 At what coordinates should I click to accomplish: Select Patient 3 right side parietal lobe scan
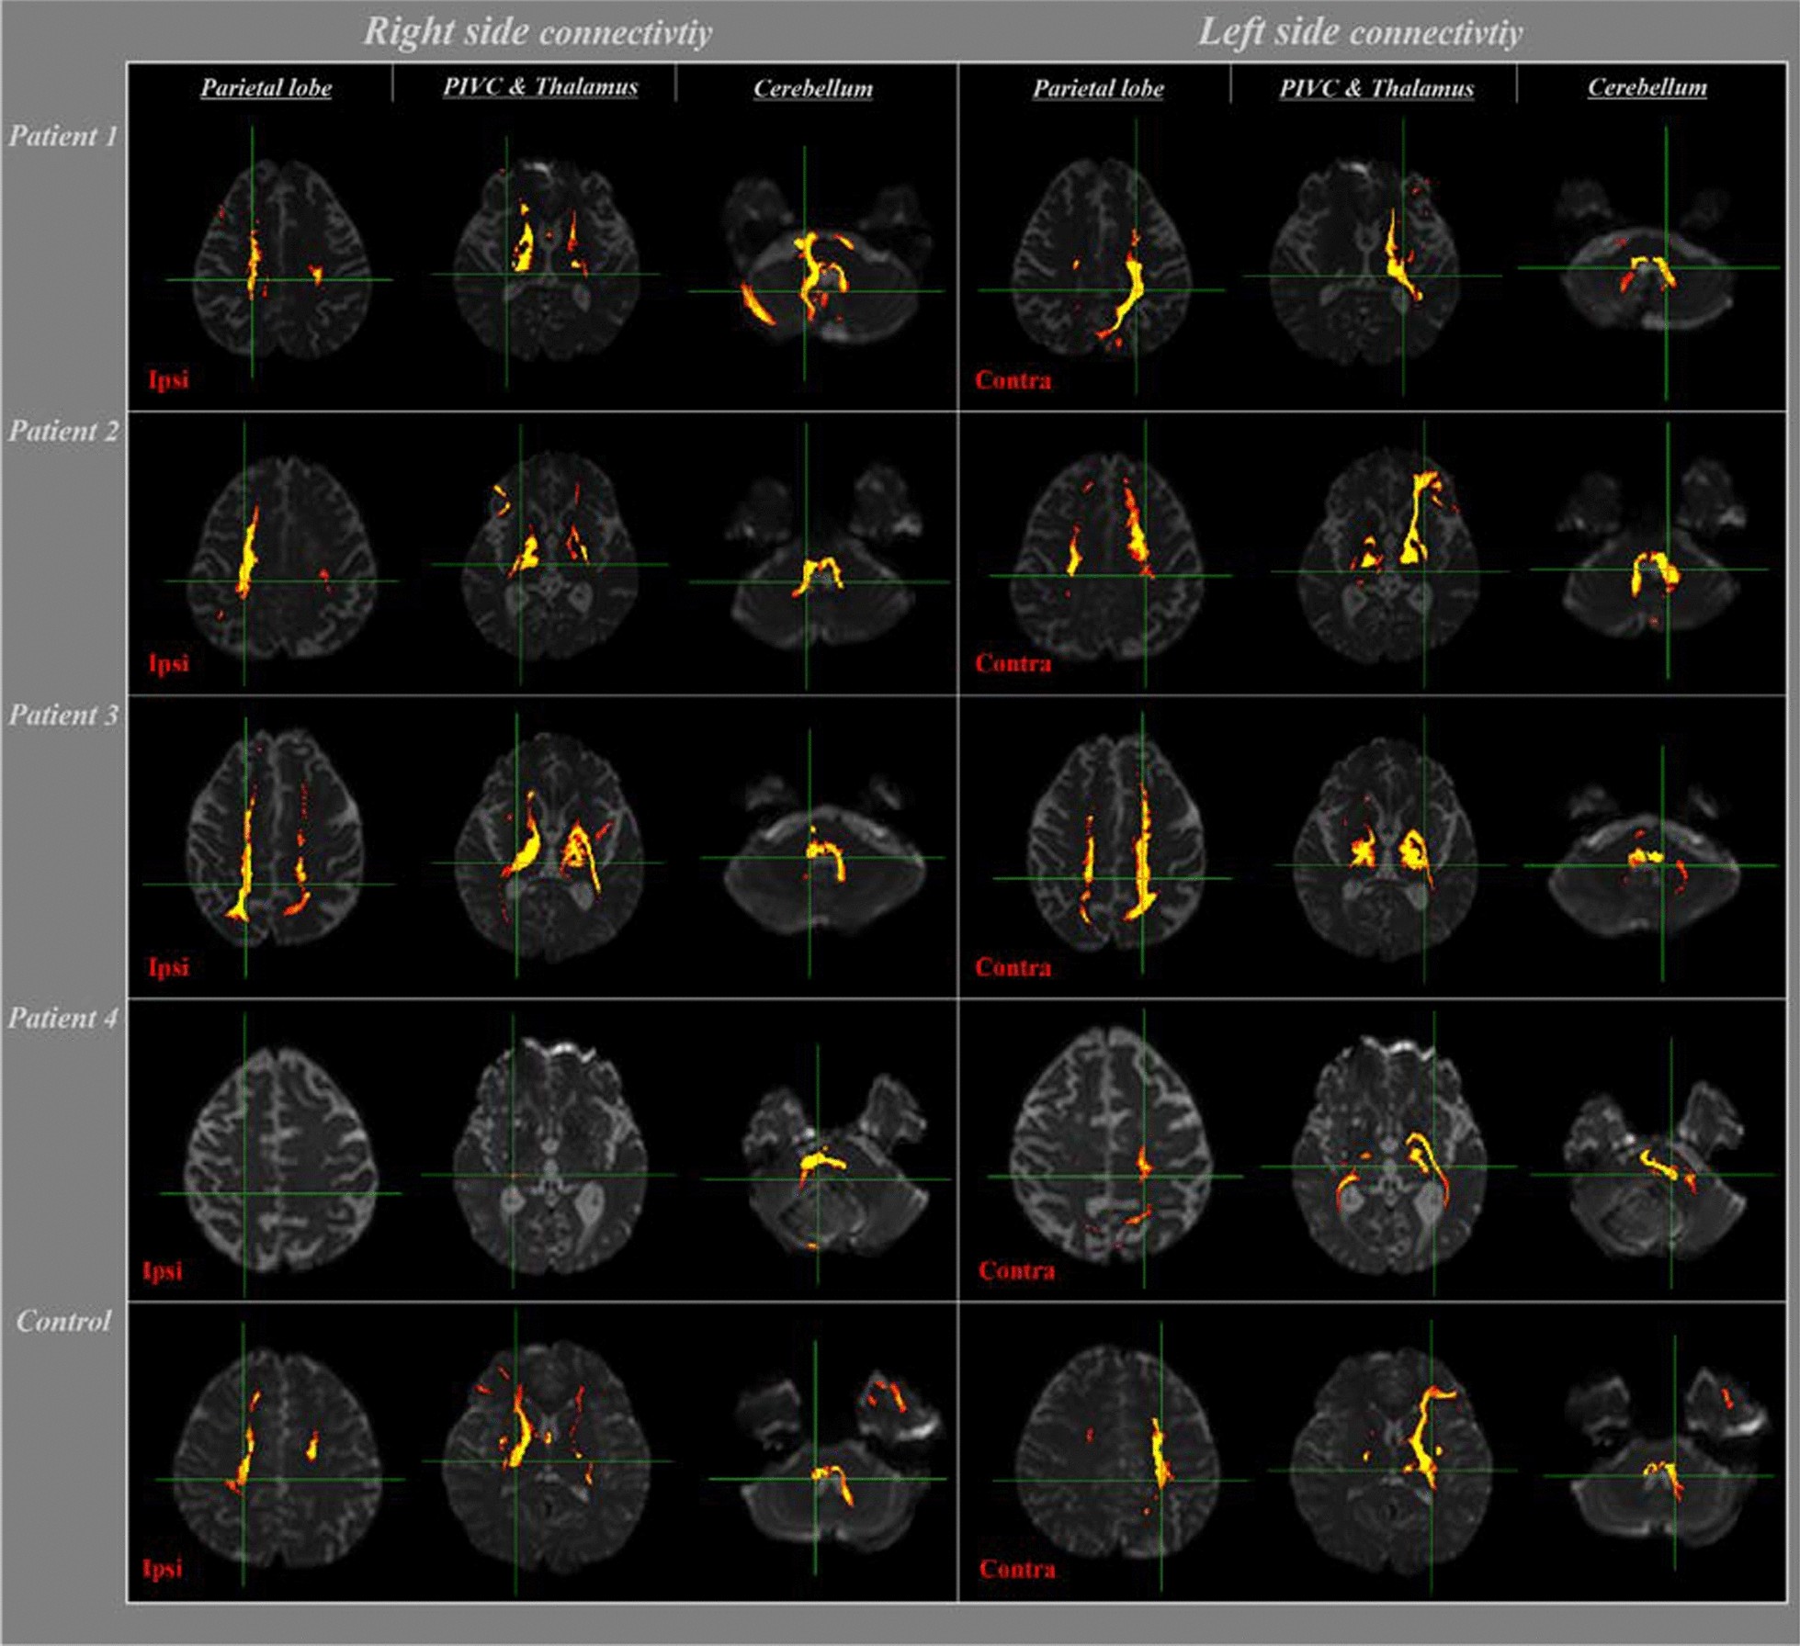coord(276,838)
